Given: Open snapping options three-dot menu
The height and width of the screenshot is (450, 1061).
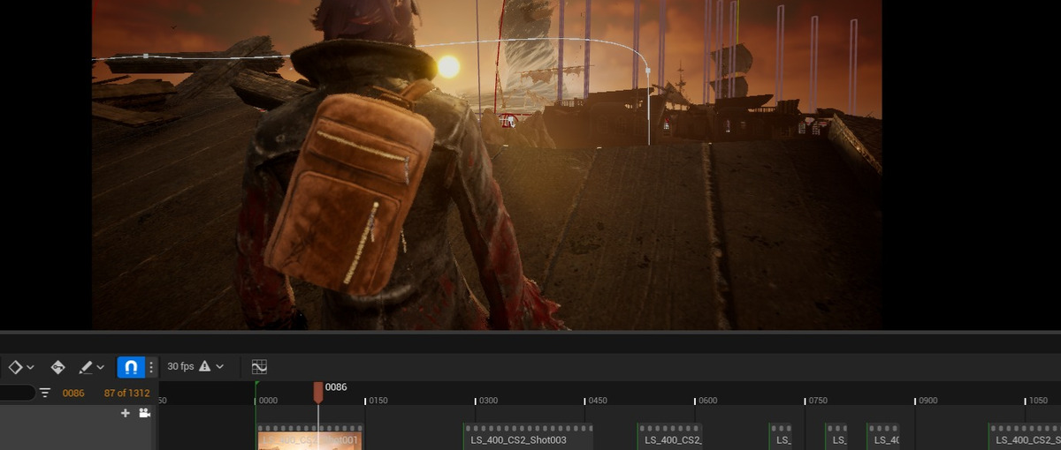Looking at the screenshot, I should point(151,367).
